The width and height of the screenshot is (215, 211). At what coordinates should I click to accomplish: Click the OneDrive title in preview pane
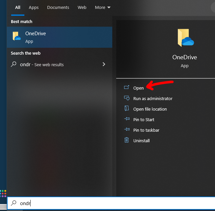click(x=184, y=57)
